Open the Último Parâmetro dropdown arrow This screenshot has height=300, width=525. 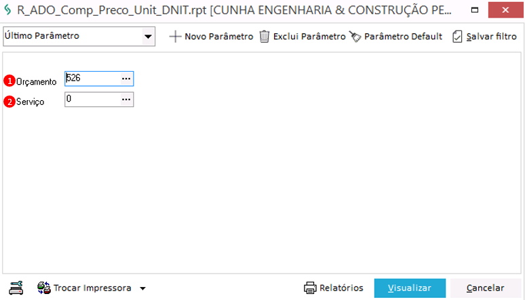148,37
